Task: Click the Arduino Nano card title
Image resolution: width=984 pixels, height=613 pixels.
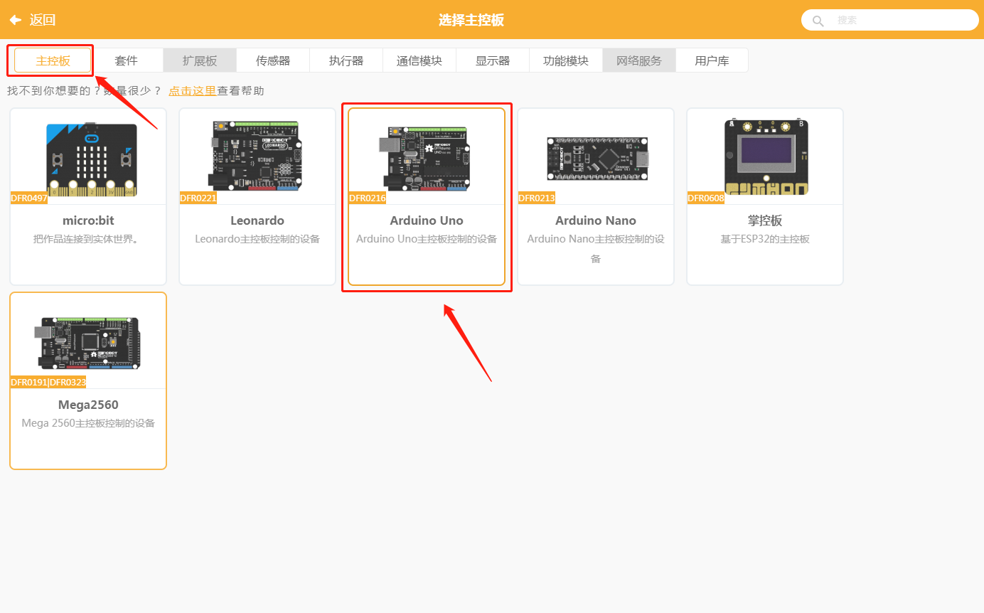Action: pos(596,220)
